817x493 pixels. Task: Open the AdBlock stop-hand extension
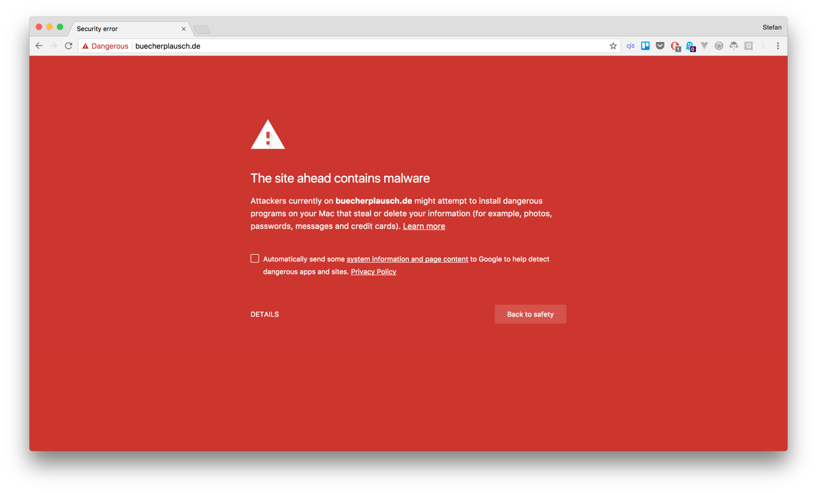pos(675,46)
